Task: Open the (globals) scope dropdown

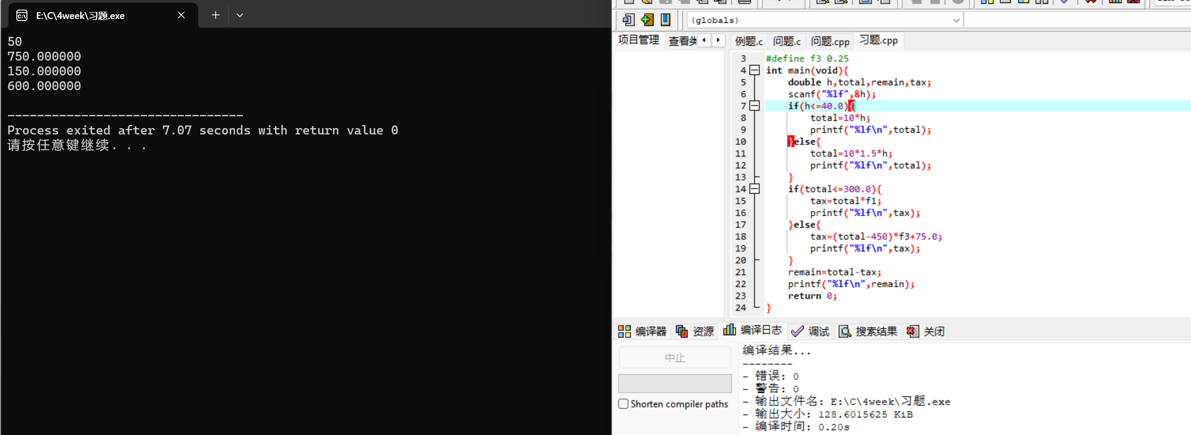Action: (x=956, y=20)
